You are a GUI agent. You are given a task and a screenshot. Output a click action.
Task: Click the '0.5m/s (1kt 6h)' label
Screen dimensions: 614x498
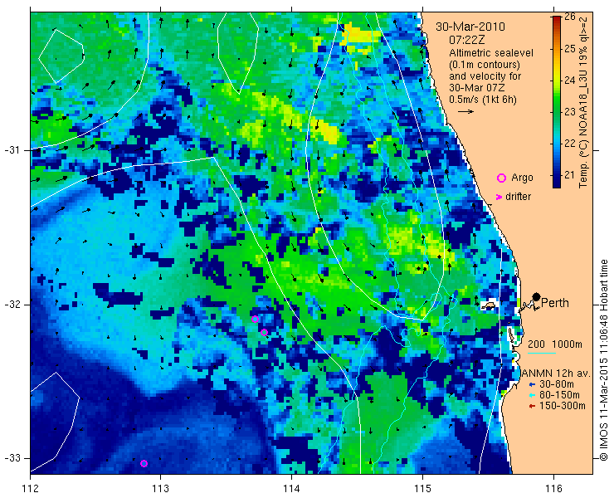pos(483,100)
